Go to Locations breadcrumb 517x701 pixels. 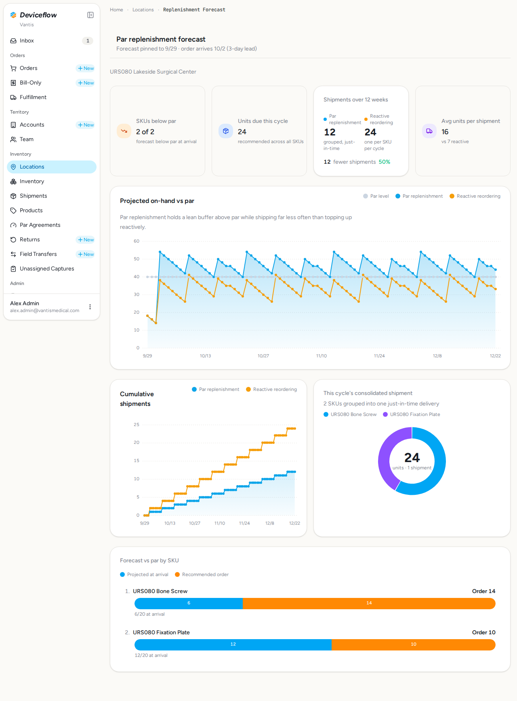point(143,10)
